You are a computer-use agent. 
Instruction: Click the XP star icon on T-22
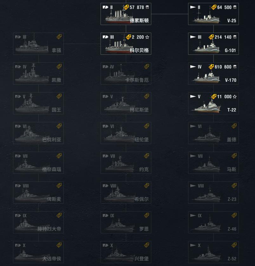pos(235,97)
